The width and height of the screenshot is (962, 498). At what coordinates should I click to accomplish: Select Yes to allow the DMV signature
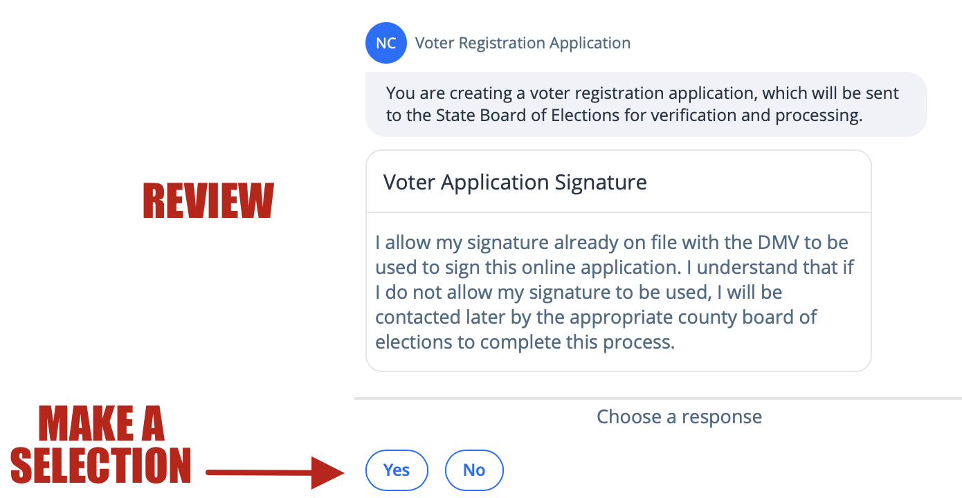click(397, 470)
